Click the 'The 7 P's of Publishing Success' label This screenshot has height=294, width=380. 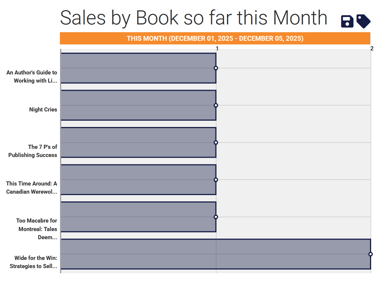click(33, 151)
